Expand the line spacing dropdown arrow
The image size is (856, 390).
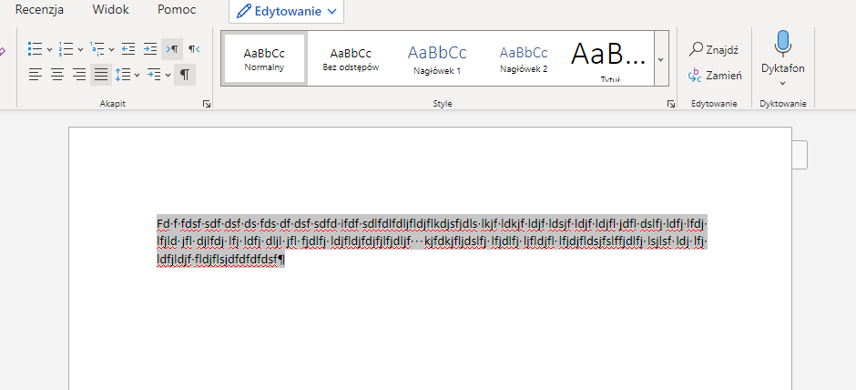pyautogui.click(x=137, y=75)
